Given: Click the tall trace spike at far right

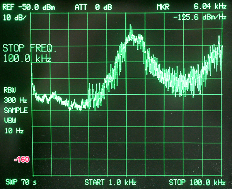Looking at the screenshot, I should [219, 37].
